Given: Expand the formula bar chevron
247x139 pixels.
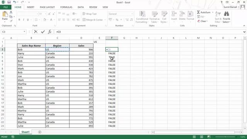Looking at the screenshot, I should pyautogui.click(x=244, y=32).
